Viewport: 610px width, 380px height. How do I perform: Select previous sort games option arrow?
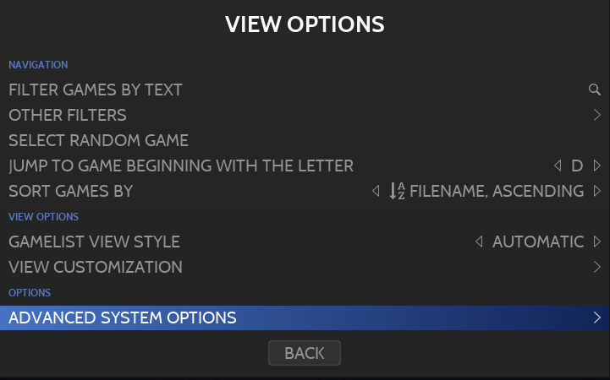point(376,191)
